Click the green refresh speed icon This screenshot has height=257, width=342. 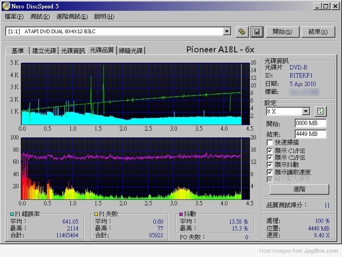320,111
